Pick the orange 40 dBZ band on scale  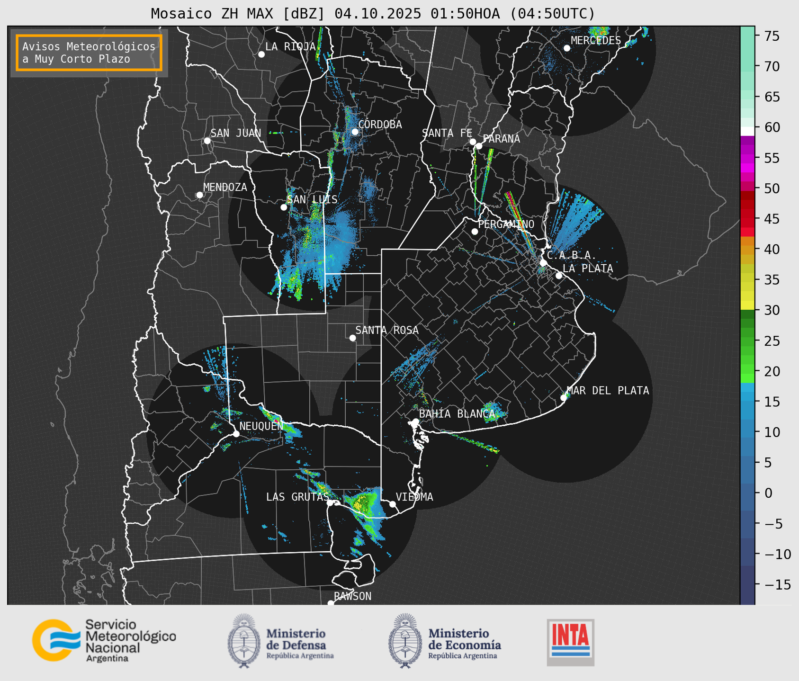(747, 250)
